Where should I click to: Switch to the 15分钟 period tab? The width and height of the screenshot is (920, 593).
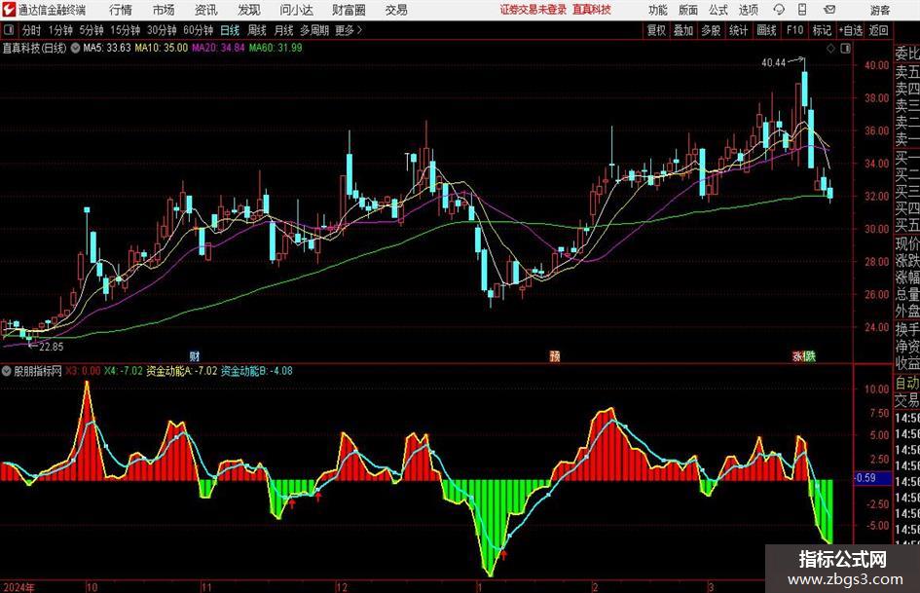(126, 30)
